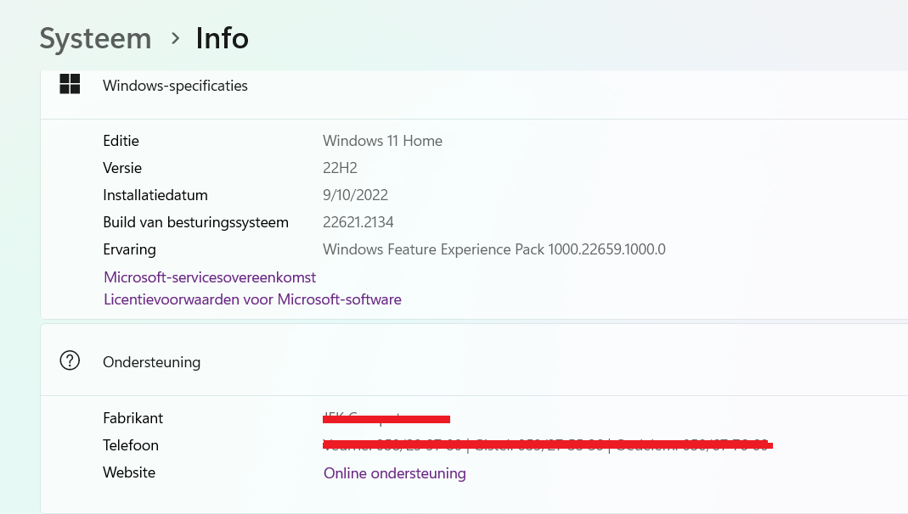Click the redacted Telefoon value
The width and height of the screenshot is (908, 514).
pyautogui.click(x=547, y=444)
